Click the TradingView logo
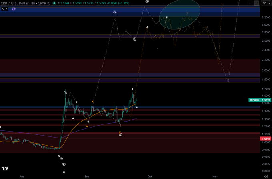Viewport: 272px width, 179px height. tap(5, 168)
